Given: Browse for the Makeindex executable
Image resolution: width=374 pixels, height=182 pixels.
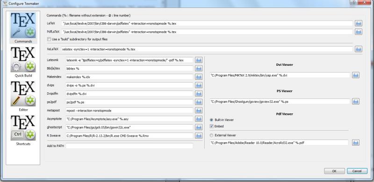Looking at the screenshot, I should point(198,77).
